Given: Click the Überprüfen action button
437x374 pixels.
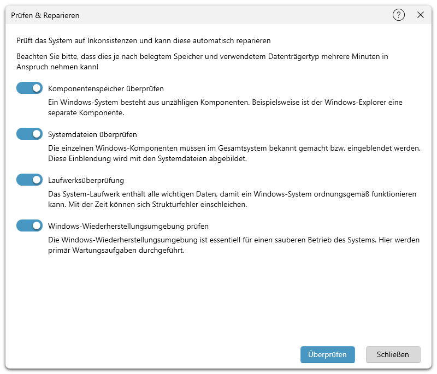Looking at the screenshot, I should pyautogui.click(x=327, y=354).
